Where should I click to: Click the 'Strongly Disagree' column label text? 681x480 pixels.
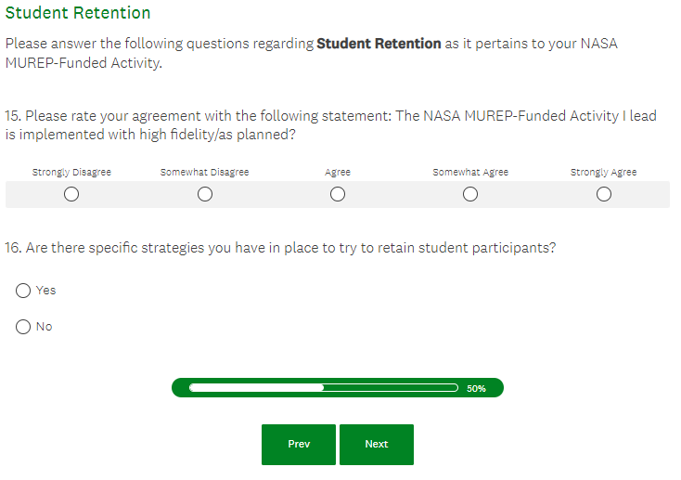click(71, 173)
